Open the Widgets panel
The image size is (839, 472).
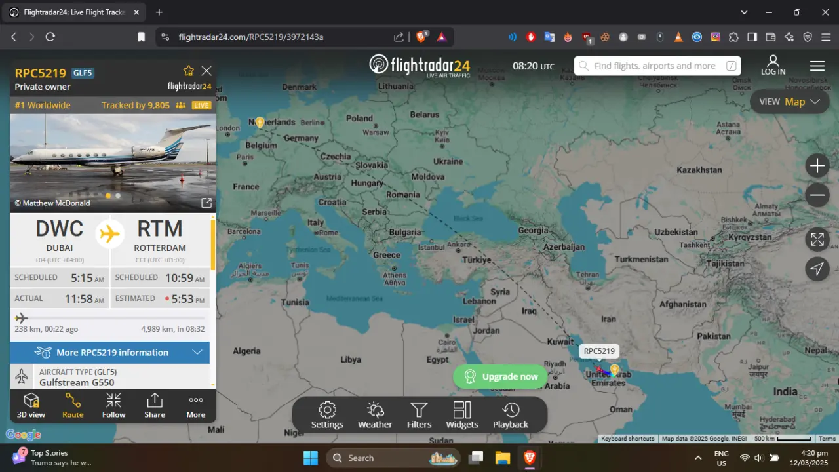(462, 415)
